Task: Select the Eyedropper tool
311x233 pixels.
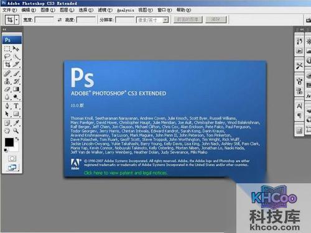Action: coord(16,123)
